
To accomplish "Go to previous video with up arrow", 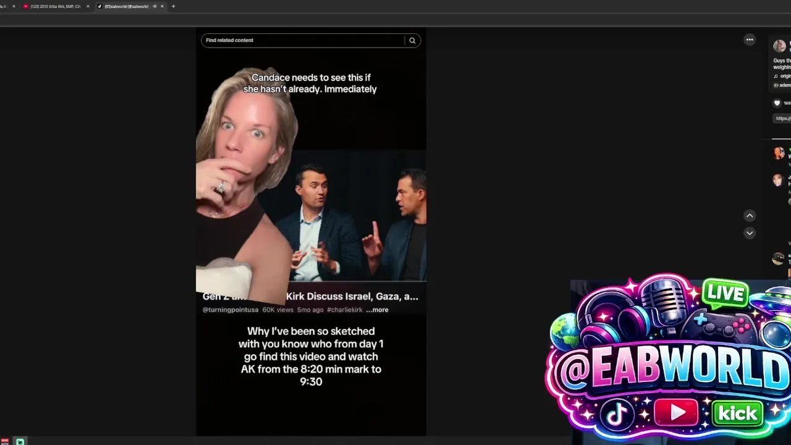I will coord(750,216).
